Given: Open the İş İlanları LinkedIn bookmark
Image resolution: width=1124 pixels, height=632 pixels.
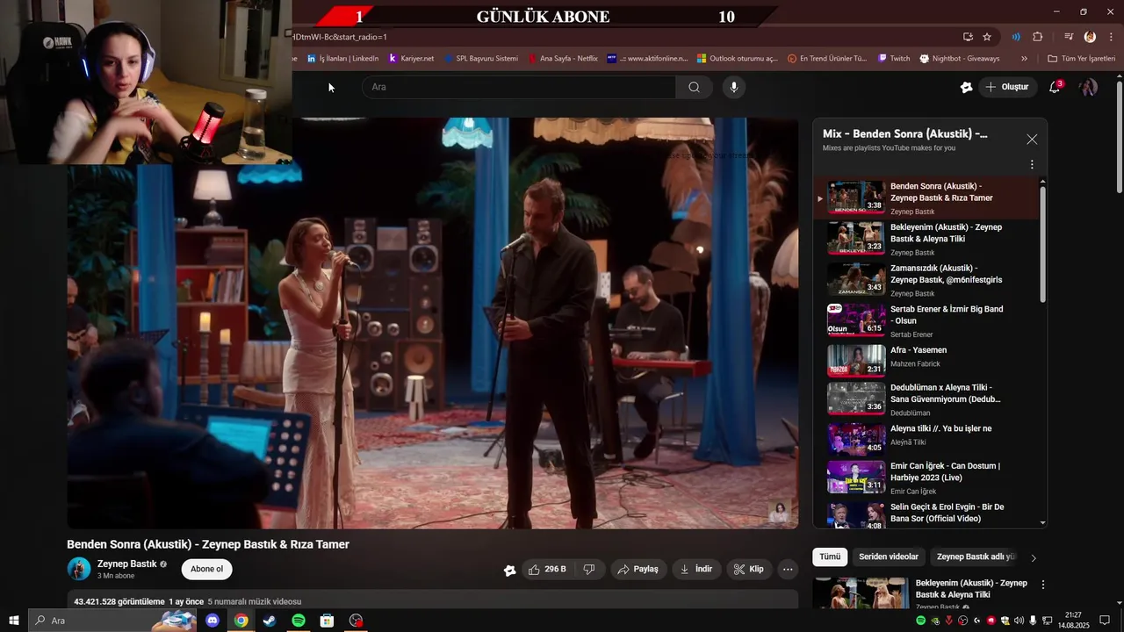Looking at the screenshot, I should pyautogui.click(x=342, y=59).
